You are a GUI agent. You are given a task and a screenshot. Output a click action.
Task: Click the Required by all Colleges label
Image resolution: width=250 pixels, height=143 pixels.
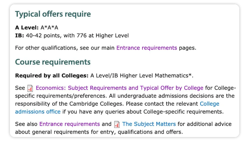pyautogui.click(x=52, y=76)
